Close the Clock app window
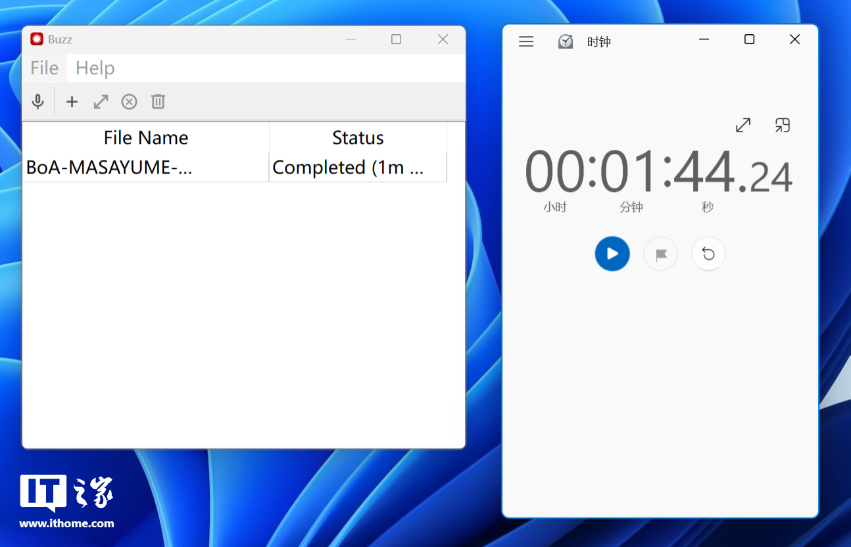Image resolution: width=851 pixels, height=547 pixels. [x=794, y=39]
